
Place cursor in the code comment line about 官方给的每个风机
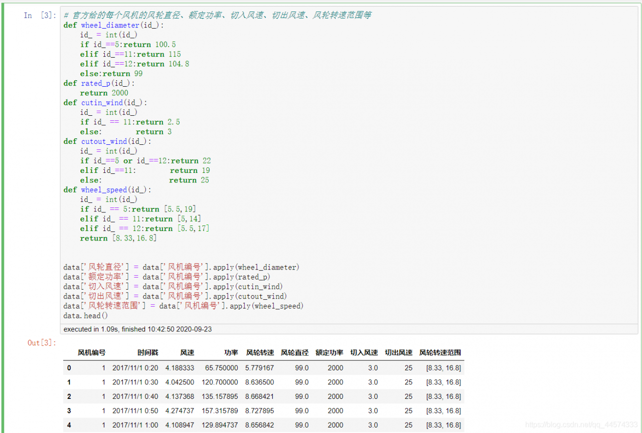click(217, 16)
